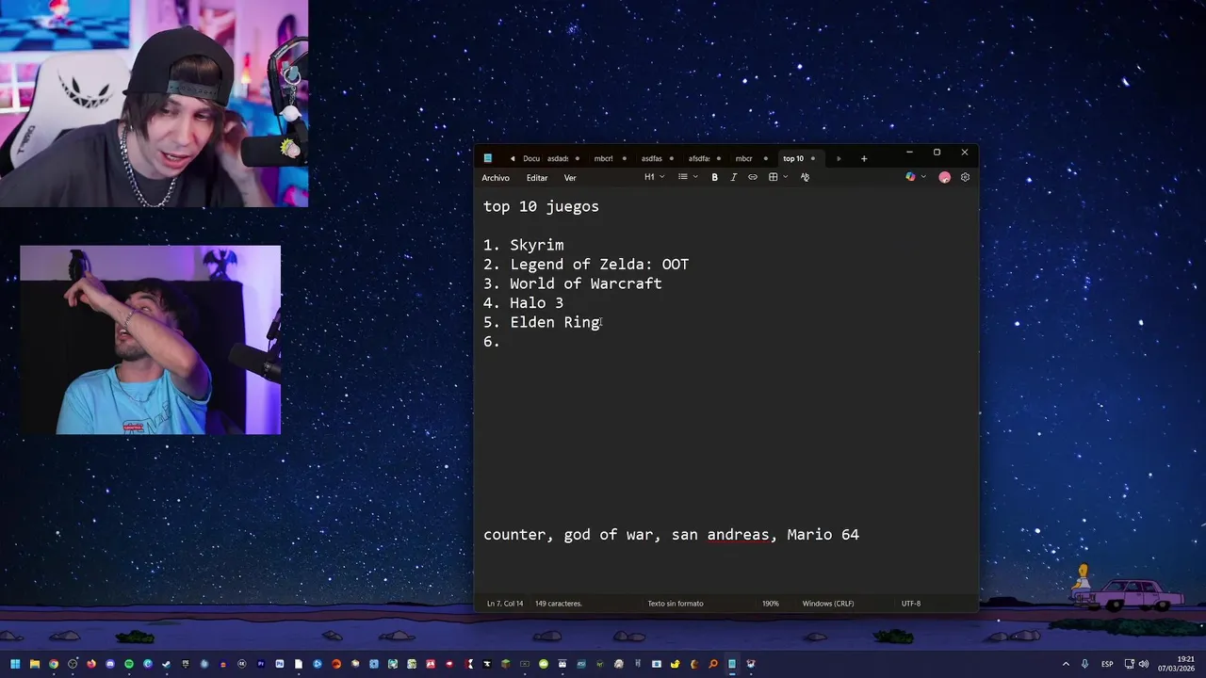Open Minecraft block icon in taskbar
The height and width of the screenshot is (678, 1206).
click(506, 664)
